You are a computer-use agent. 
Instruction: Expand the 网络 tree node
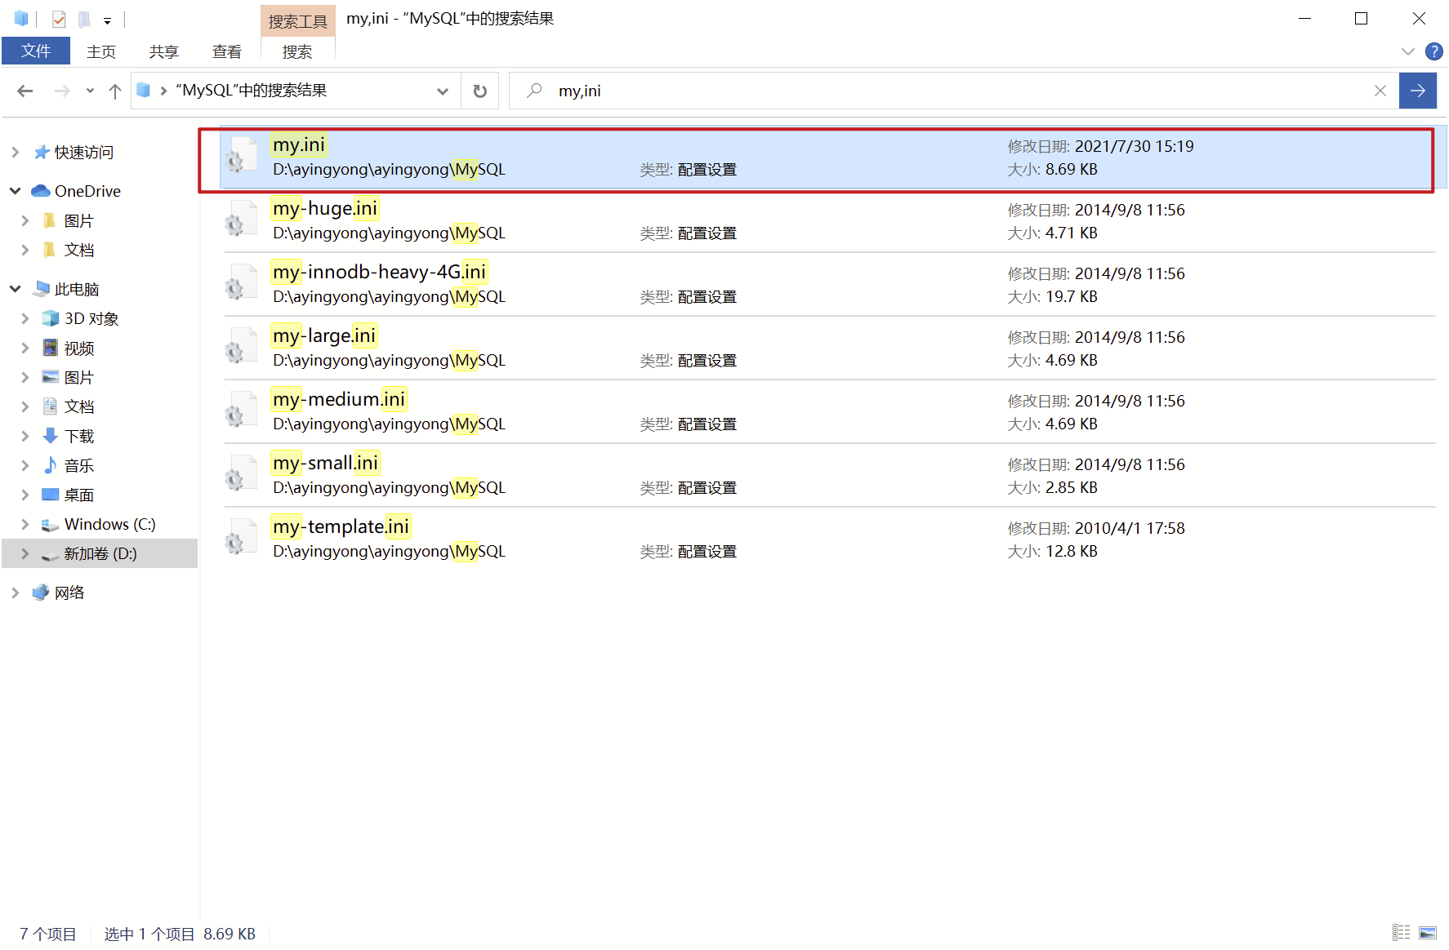[16, 593]
